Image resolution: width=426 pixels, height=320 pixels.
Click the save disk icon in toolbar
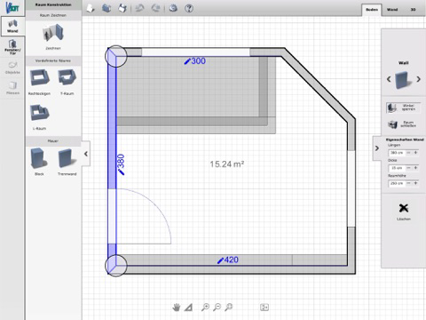pyautogui.click(x=122, y=8)
